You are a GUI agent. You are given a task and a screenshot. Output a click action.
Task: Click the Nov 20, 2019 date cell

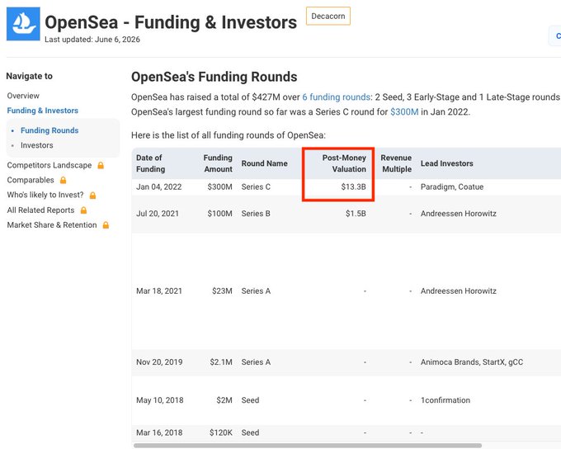(x=159, y=362)
